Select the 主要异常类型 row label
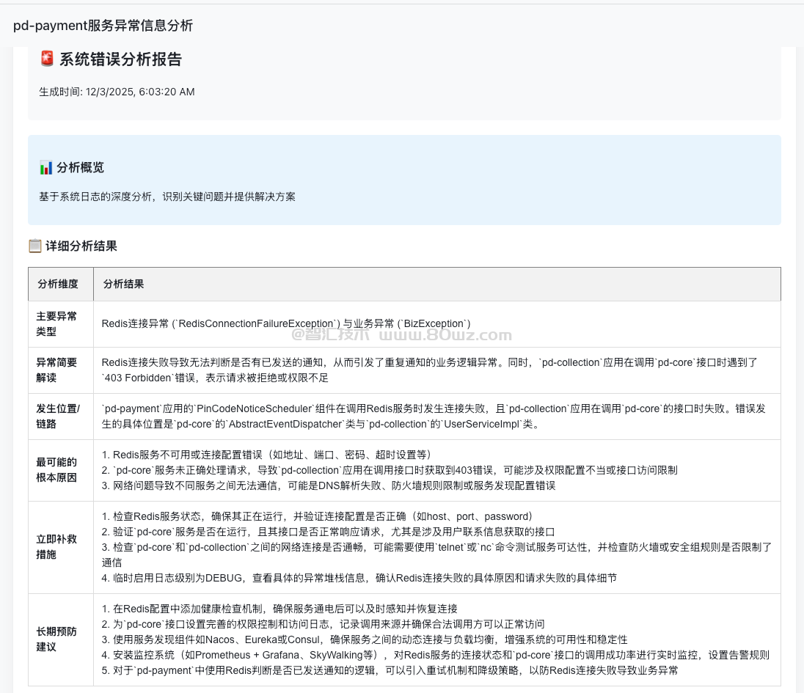This screenshot has width=804, height=693. click(x=56, y=323)
